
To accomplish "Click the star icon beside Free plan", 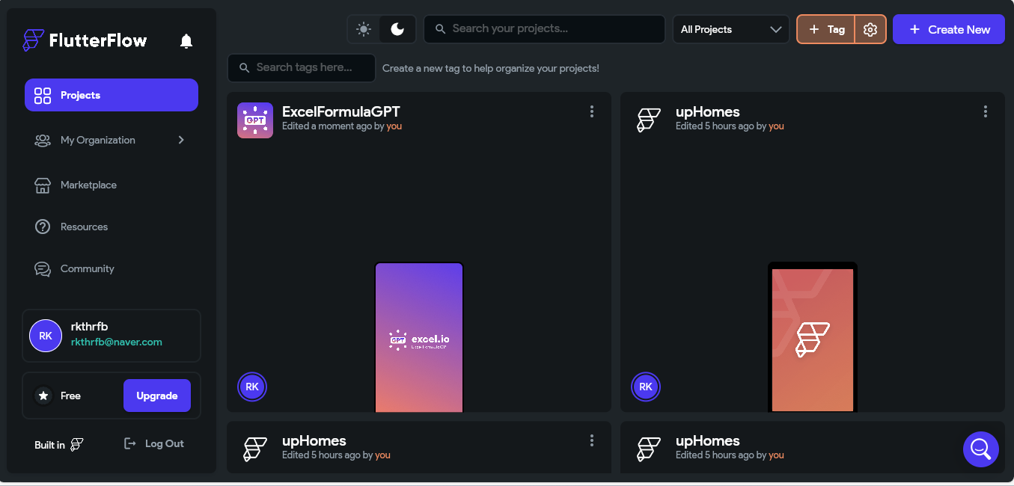I will point(44,396).
